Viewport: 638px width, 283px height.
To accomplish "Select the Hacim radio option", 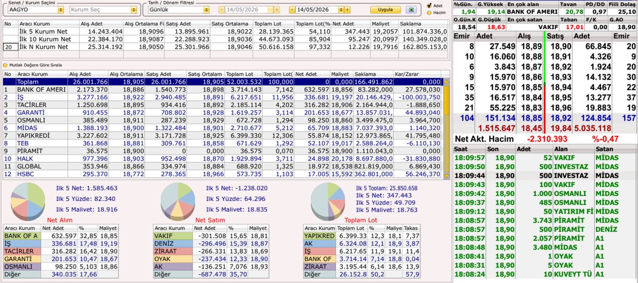I will (430, 12).
